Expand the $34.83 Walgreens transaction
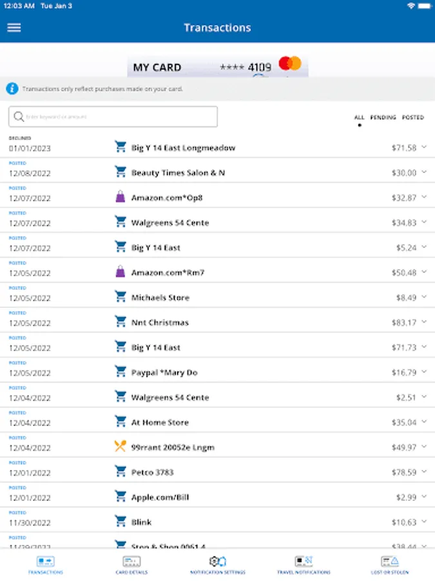This screenshot has height=581, width=435. [424, 222]
